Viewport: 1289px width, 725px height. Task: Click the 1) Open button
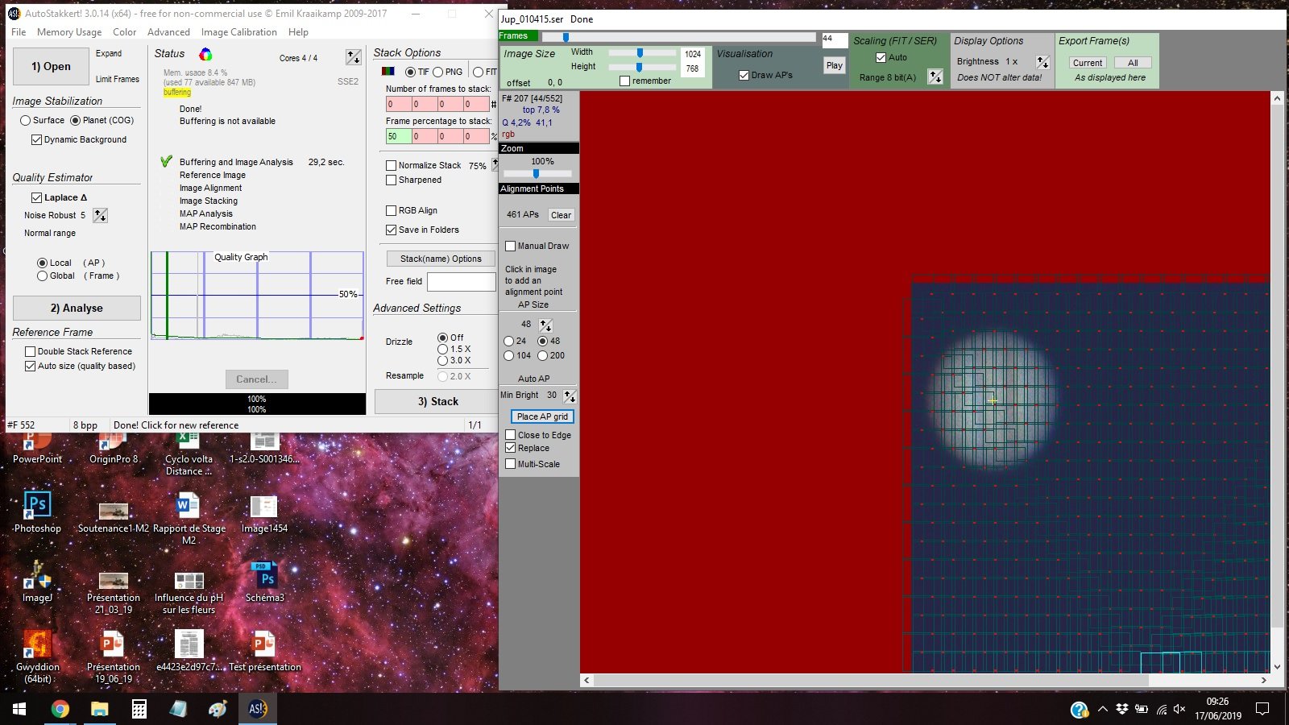pyautogui.click(x=51, y=66)
